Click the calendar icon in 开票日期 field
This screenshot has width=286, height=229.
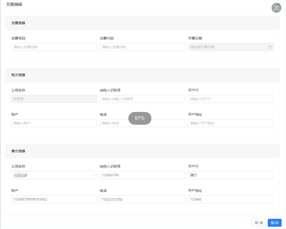click(270, 47)
